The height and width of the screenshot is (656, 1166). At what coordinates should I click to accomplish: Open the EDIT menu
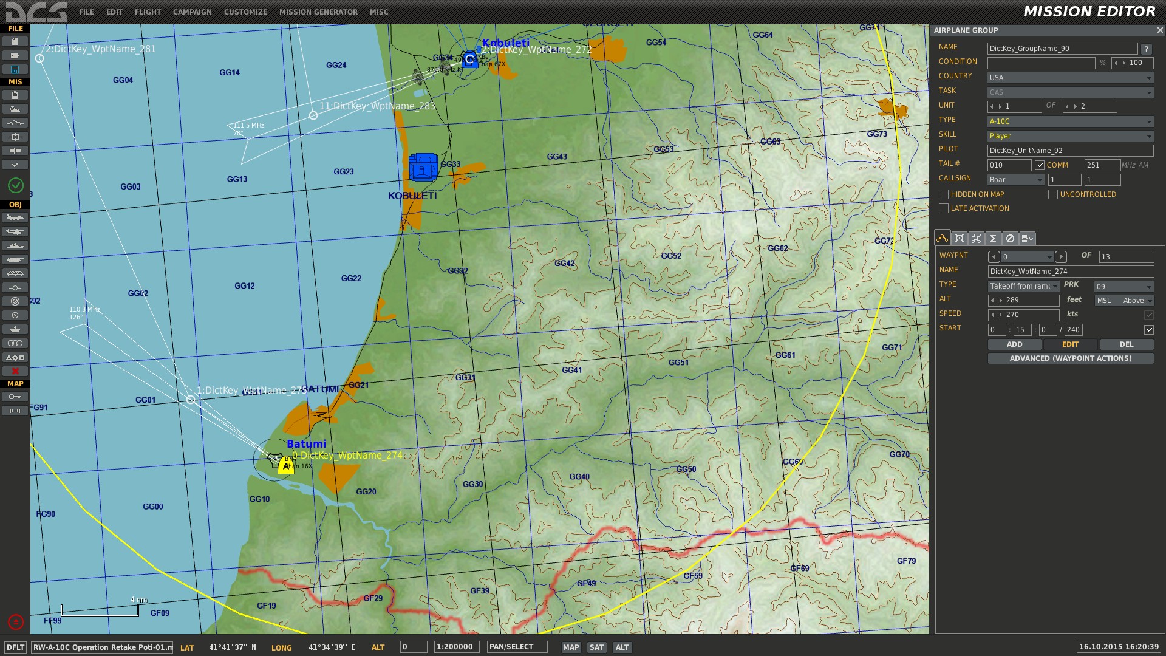114,12
